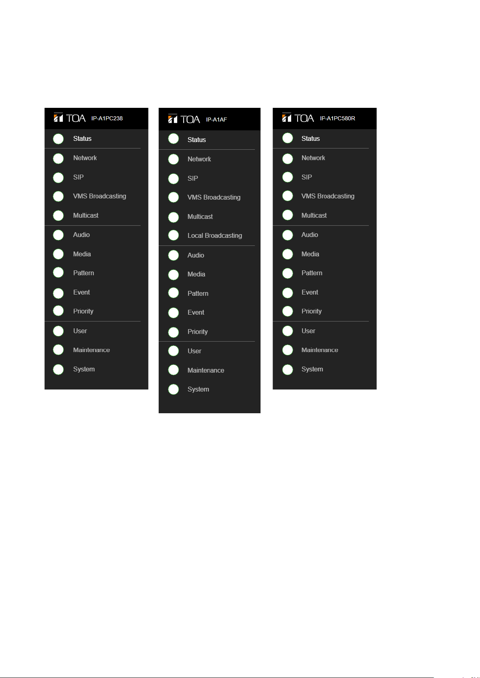Click the TOA logo in IP-A1PC580R panel
The image size is (480, 678).
(298, 118)
